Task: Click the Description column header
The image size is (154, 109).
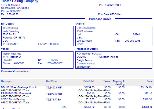Action: tap(7, 81)
